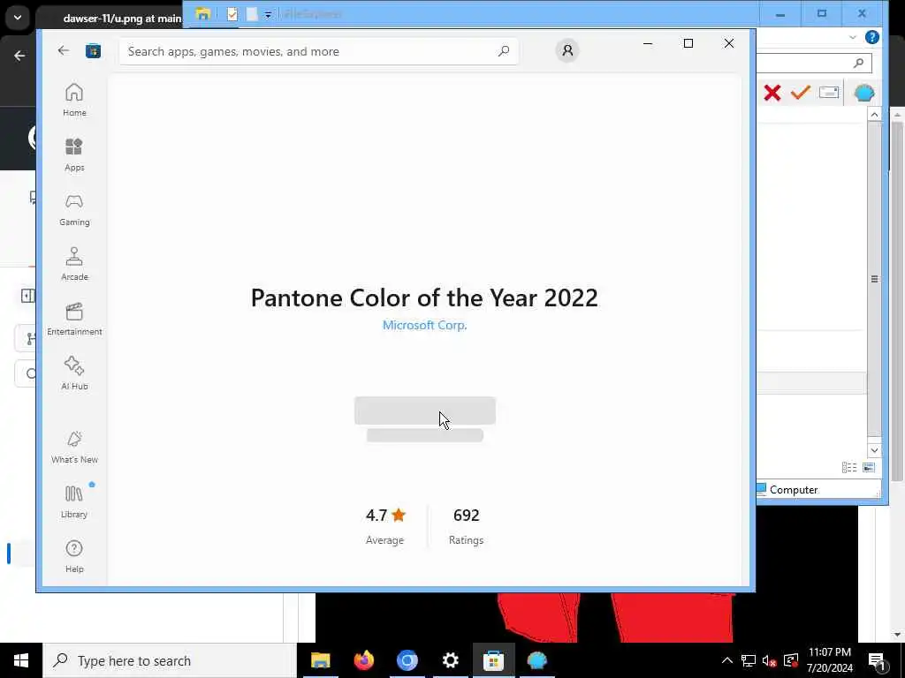
Task: Click the properties checkmark in quick access toolbar
Action: [x=232, y=14]
